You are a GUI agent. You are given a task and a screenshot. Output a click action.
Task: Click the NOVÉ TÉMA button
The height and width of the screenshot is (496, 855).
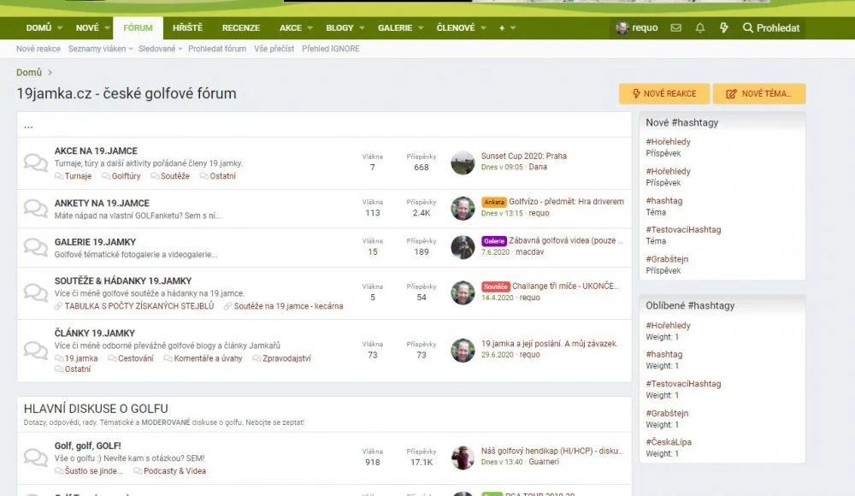pyautogui.click(x=759, y=93)
